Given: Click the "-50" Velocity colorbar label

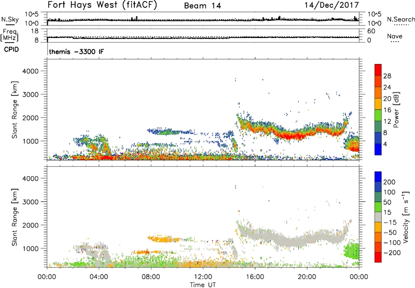Looking at the screenshot, I should 390,232.
